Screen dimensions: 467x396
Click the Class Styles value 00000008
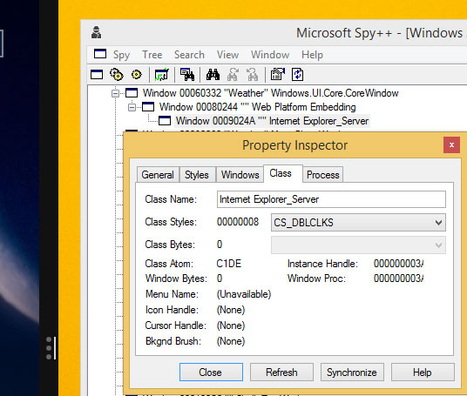238,222
